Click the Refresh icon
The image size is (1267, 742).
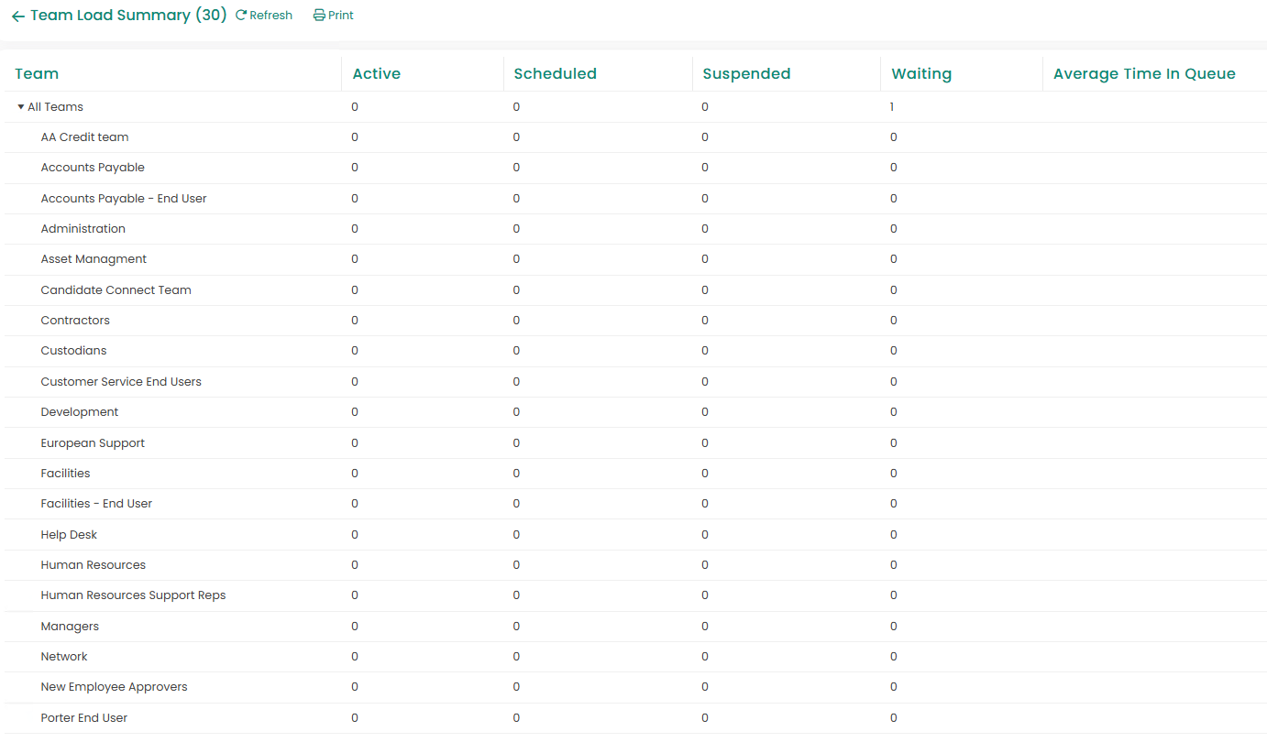(242, 16)
